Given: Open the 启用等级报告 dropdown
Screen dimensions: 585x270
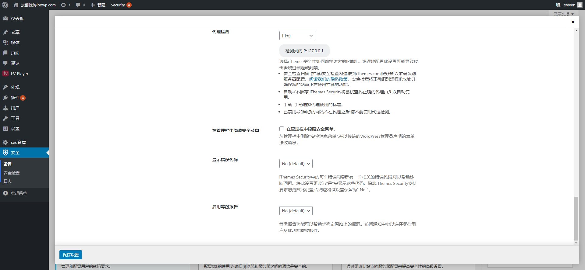Looking at the screenshot, I should [x=296, y=211].
